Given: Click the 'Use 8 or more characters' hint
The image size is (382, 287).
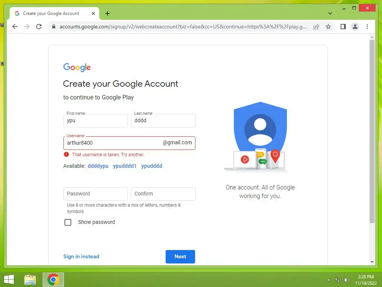Looking at the screenshot, I should click(x=124, y=208).
